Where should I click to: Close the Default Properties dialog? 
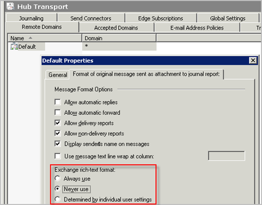click(x=253, y=61)
